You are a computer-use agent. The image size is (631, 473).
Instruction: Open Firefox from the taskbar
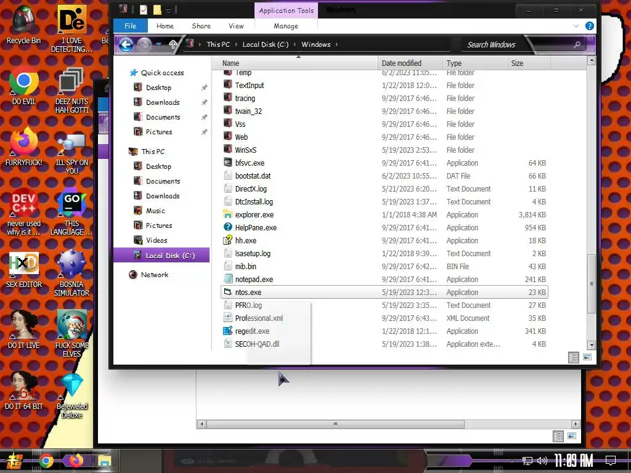76,461
